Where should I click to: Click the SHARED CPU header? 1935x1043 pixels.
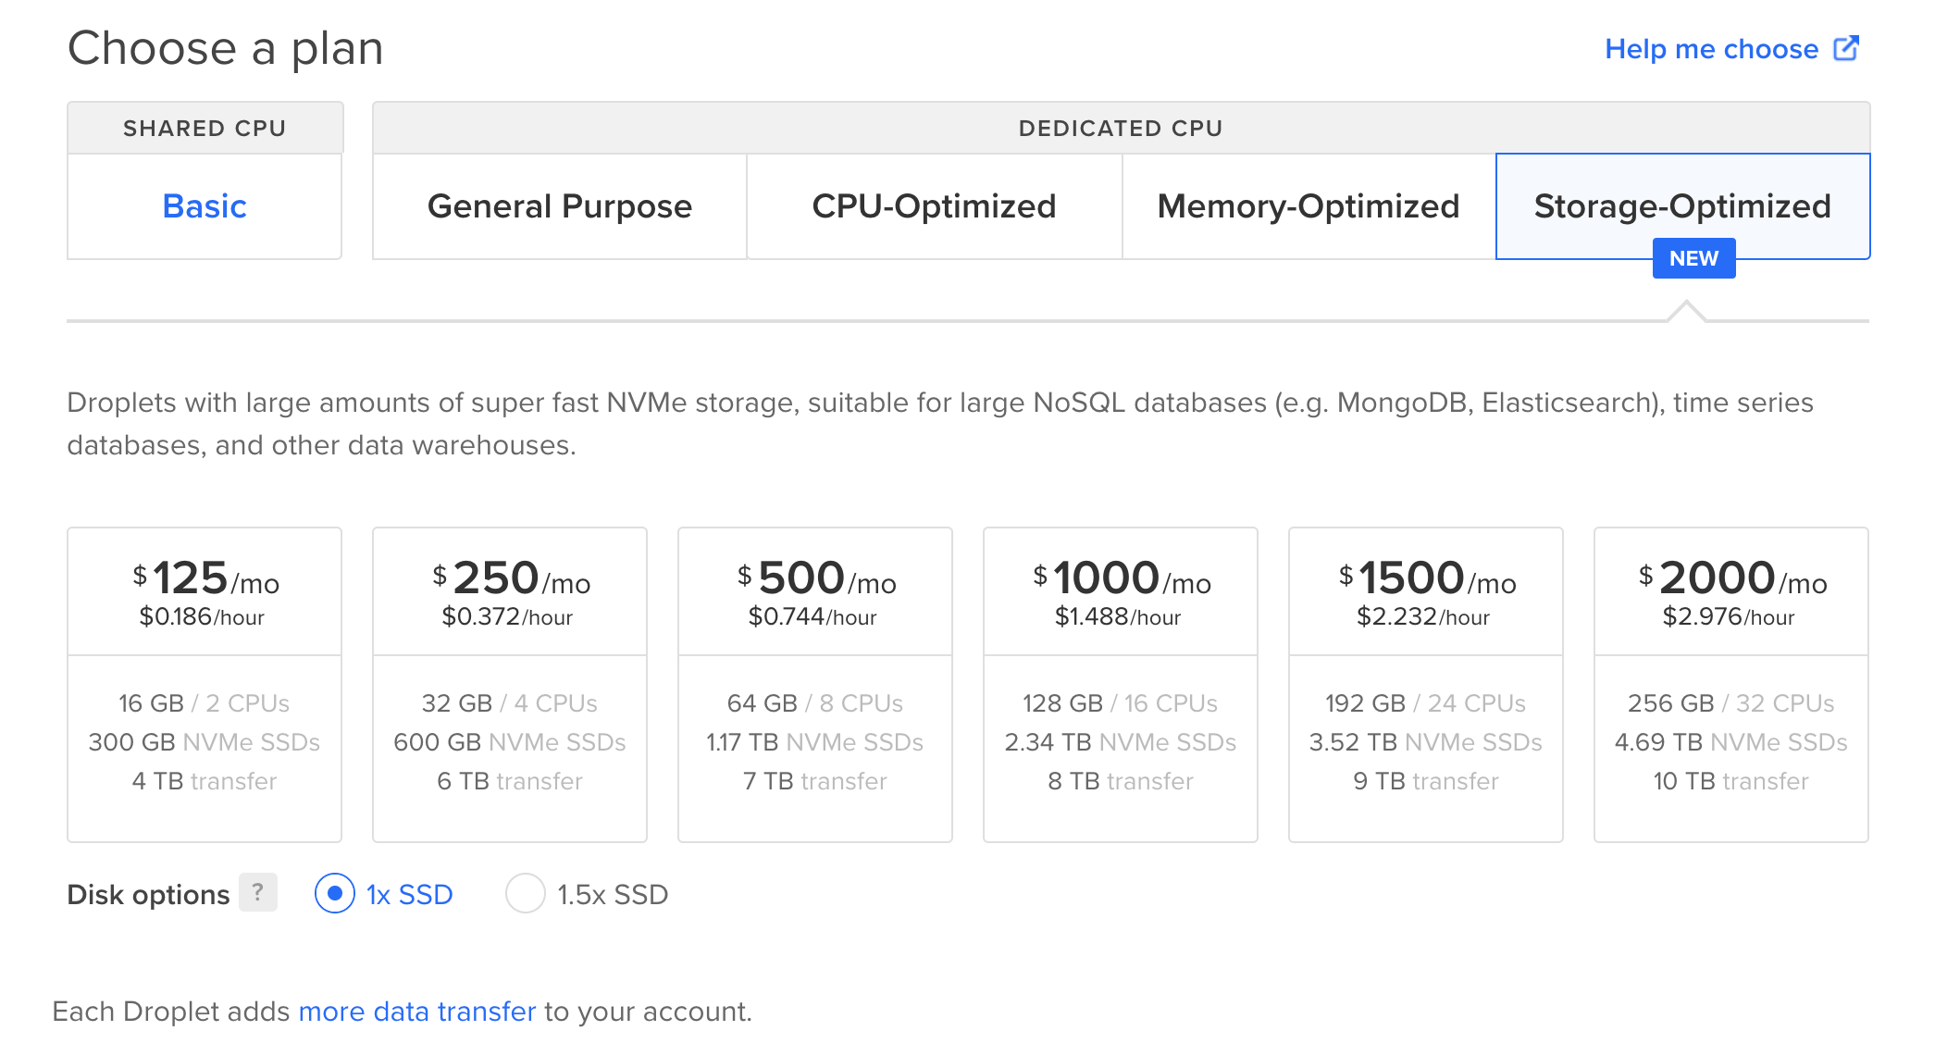pos(205,128)
